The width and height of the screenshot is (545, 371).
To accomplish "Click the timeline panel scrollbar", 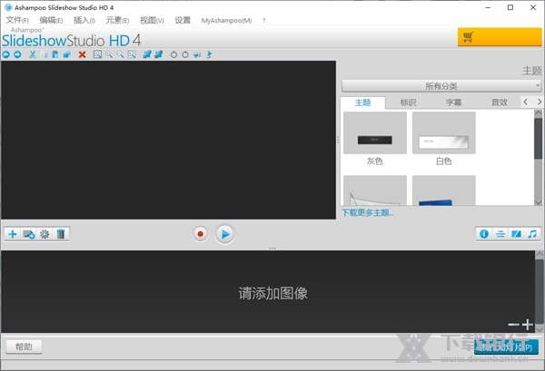I will (x=539, y=291).
